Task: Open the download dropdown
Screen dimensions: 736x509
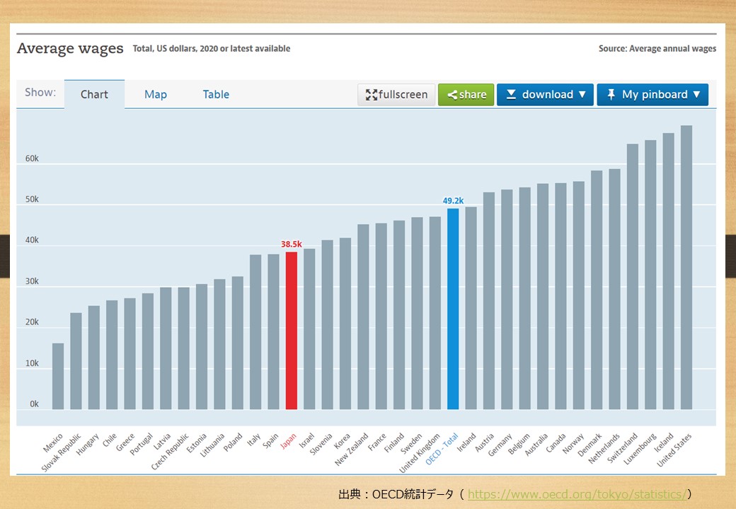Action: click(x=545, y=95)
